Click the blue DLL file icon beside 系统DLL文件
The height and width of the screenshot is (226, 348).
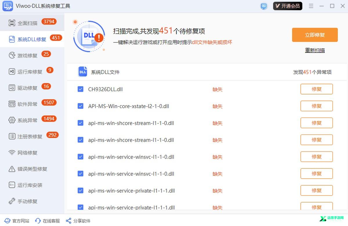(83, 72)
